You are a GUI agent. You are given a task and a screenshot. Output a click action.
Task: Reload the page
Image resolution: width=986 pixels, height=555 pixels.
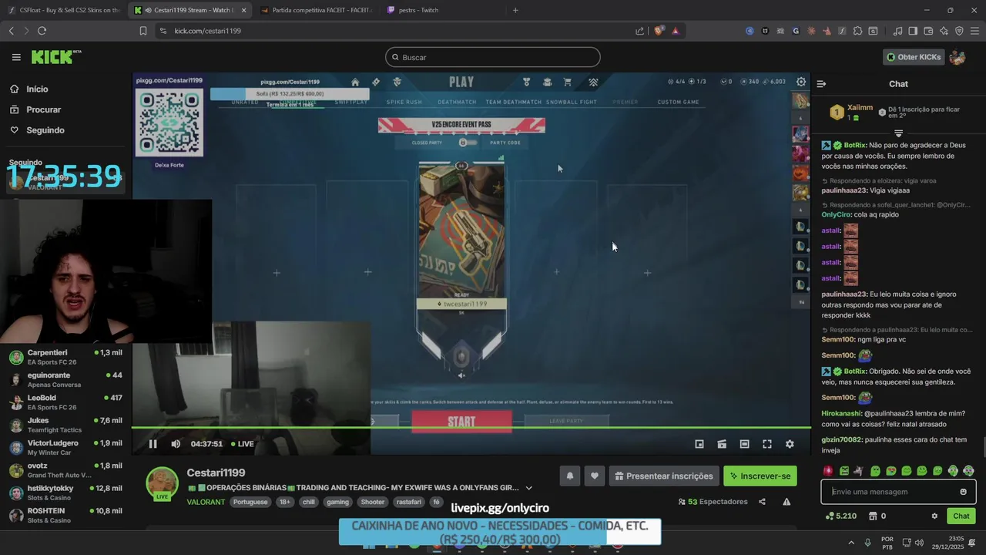click(x=42, y=31)
